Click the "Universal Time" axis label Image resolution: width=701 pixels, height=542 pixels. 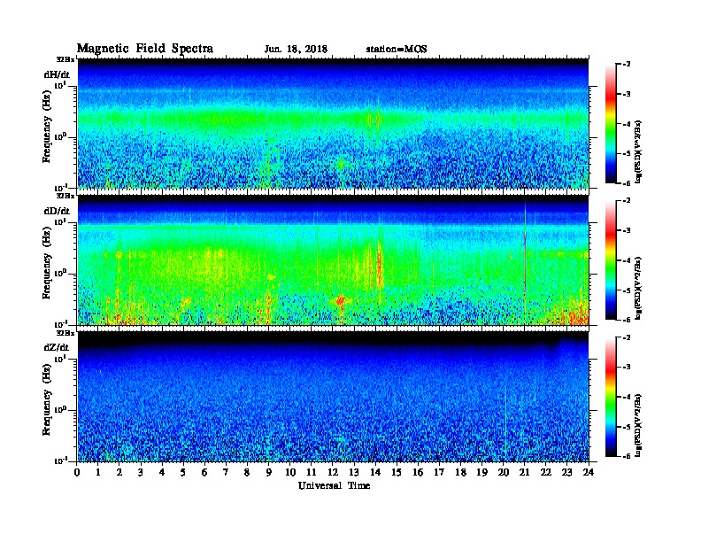pos(335,485)
